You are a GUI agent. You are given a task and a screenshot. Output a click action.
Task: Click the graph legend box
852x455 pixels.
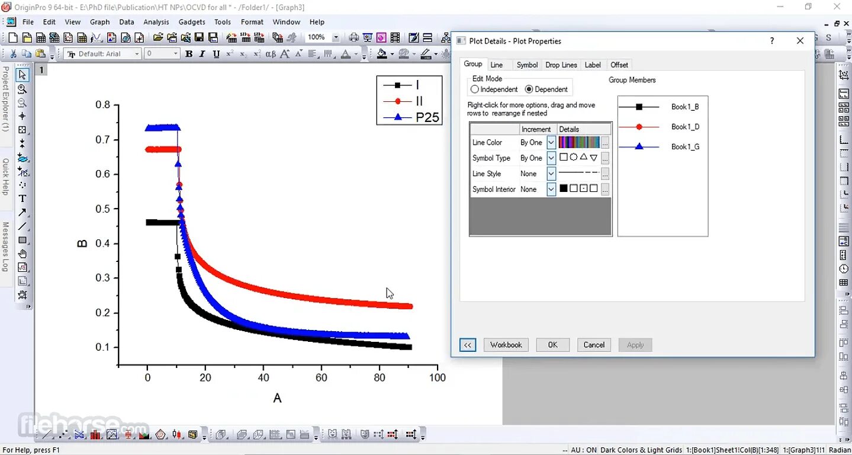(x=410, y=100)
